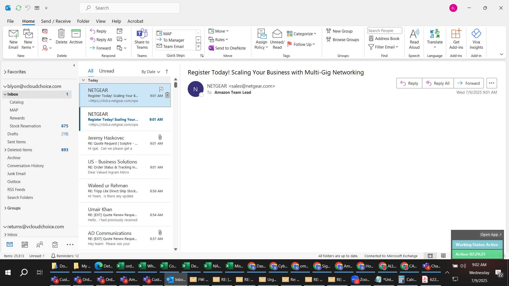Open Jeremy Haskovec email
Image resolution: width=509 pixels, height=286 pixels.
[x=125, y=143]
